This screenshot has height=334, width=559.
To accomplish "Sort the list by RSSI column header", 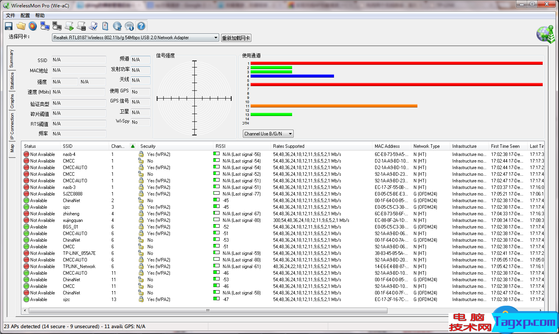I will (242, 146).
